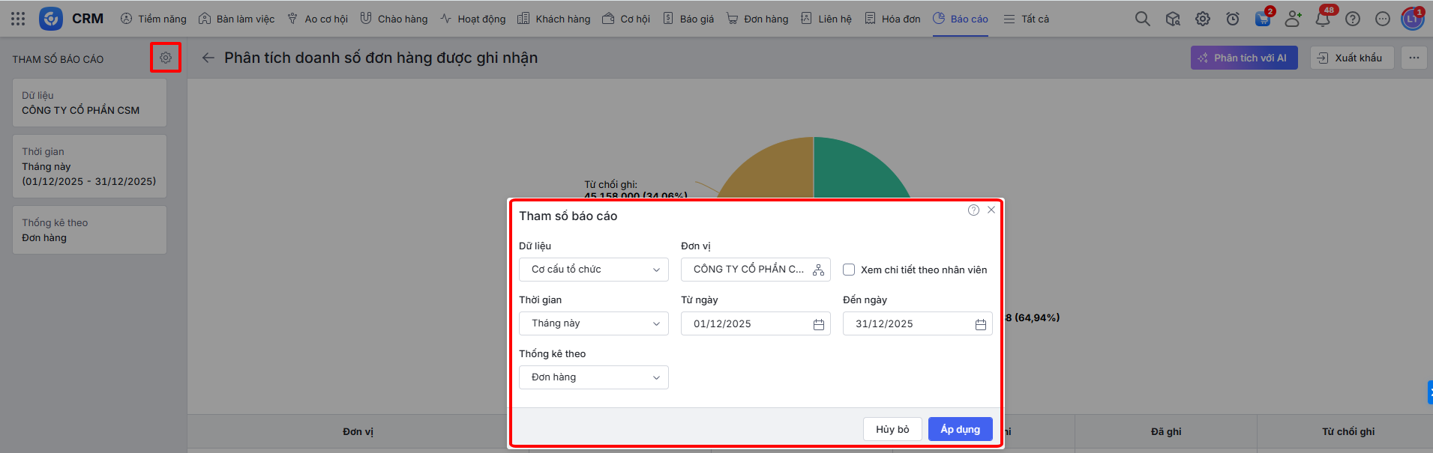Click the Hủy bỏ button
1433x453 pixels.
tap(892, 429)
